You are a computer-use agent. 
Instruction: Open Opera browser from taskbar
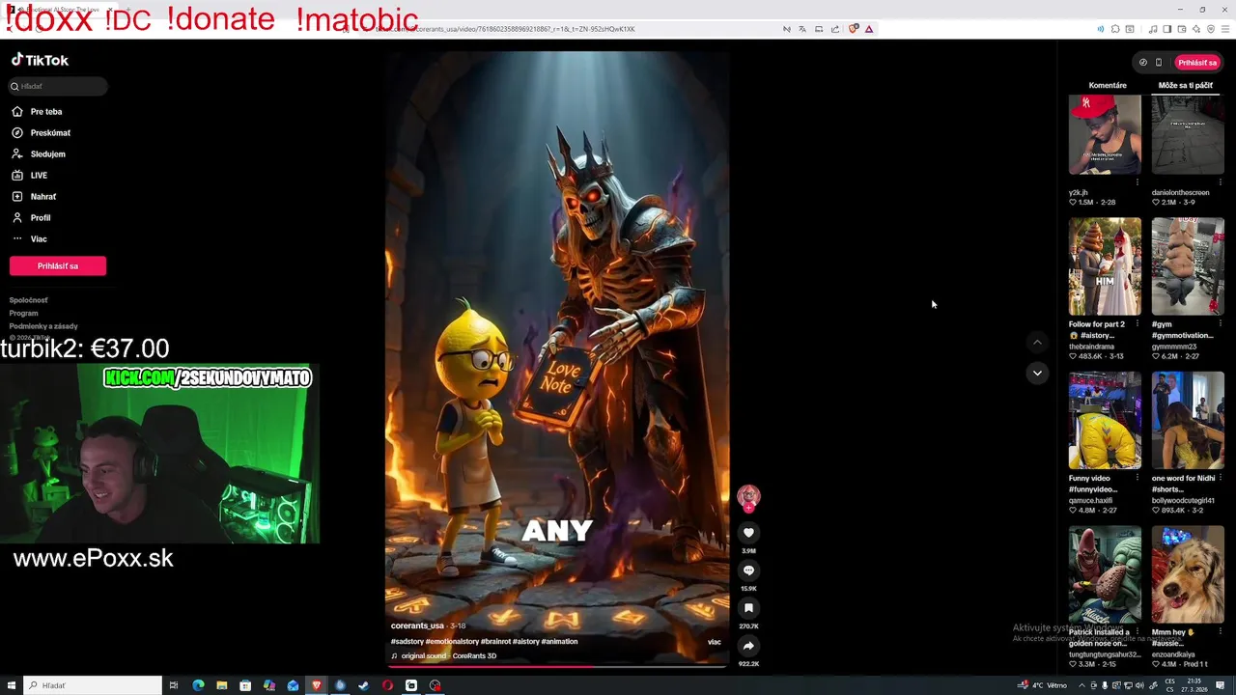coord(387,685)
